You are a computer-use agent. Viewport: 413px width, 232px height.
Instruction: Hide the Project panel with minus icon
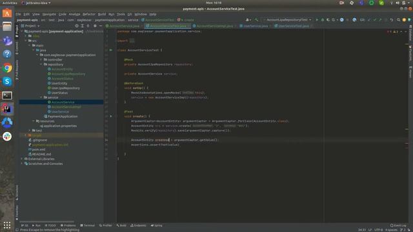coord(101,26)
